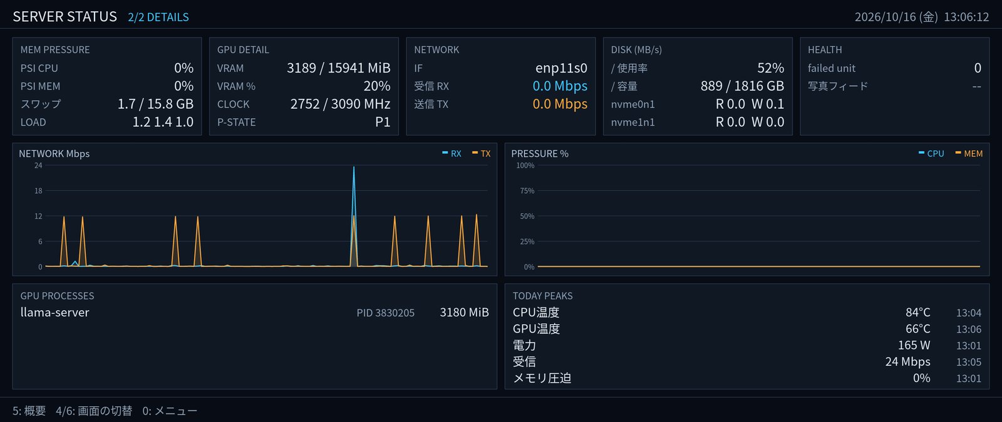Click the LOAD value 1.2 1.4 1.0
This screenshot has width=1002, height=422.
(163, 123)
